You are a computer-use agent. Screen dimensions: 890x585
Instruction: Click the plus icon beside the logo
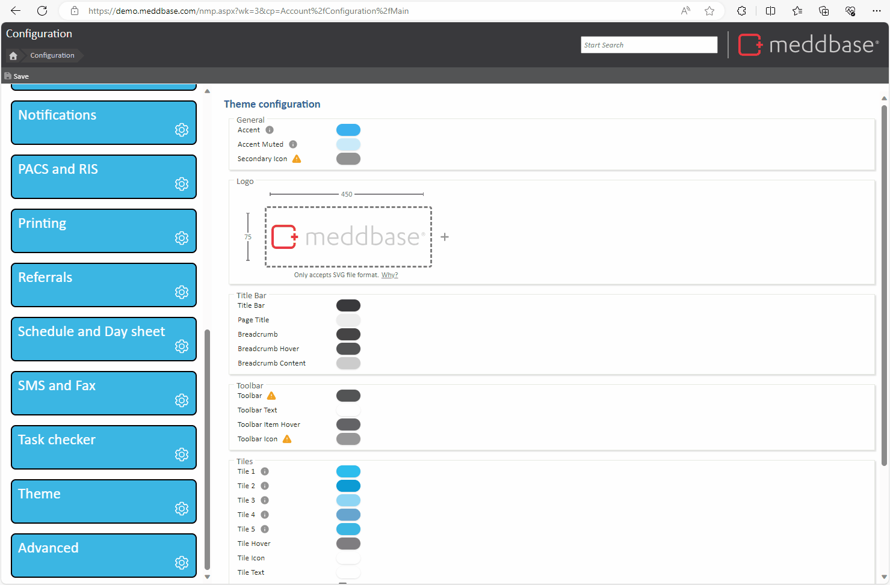(x=445, y=237)
